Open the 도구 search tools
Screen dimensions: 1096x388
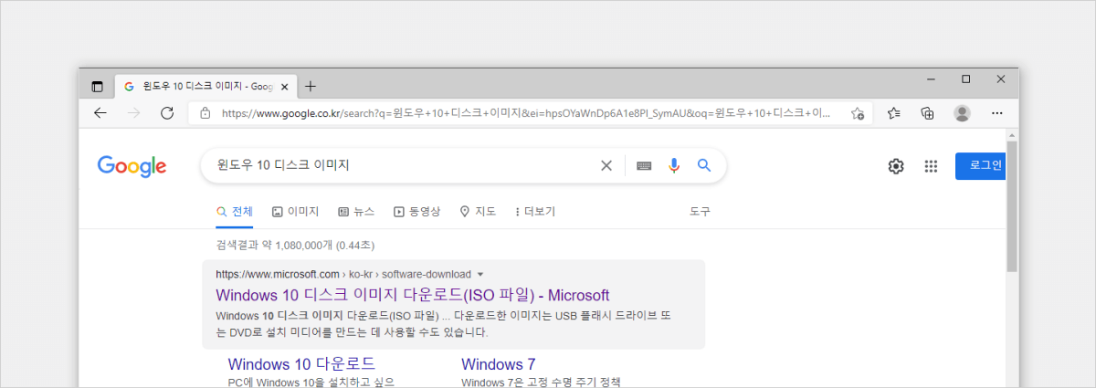click(x=700, y=212)
